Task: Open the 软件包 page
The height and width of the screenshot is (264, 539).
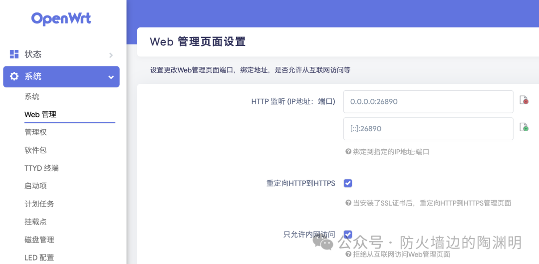Action: pyautogui.click(x=35, y=150)
